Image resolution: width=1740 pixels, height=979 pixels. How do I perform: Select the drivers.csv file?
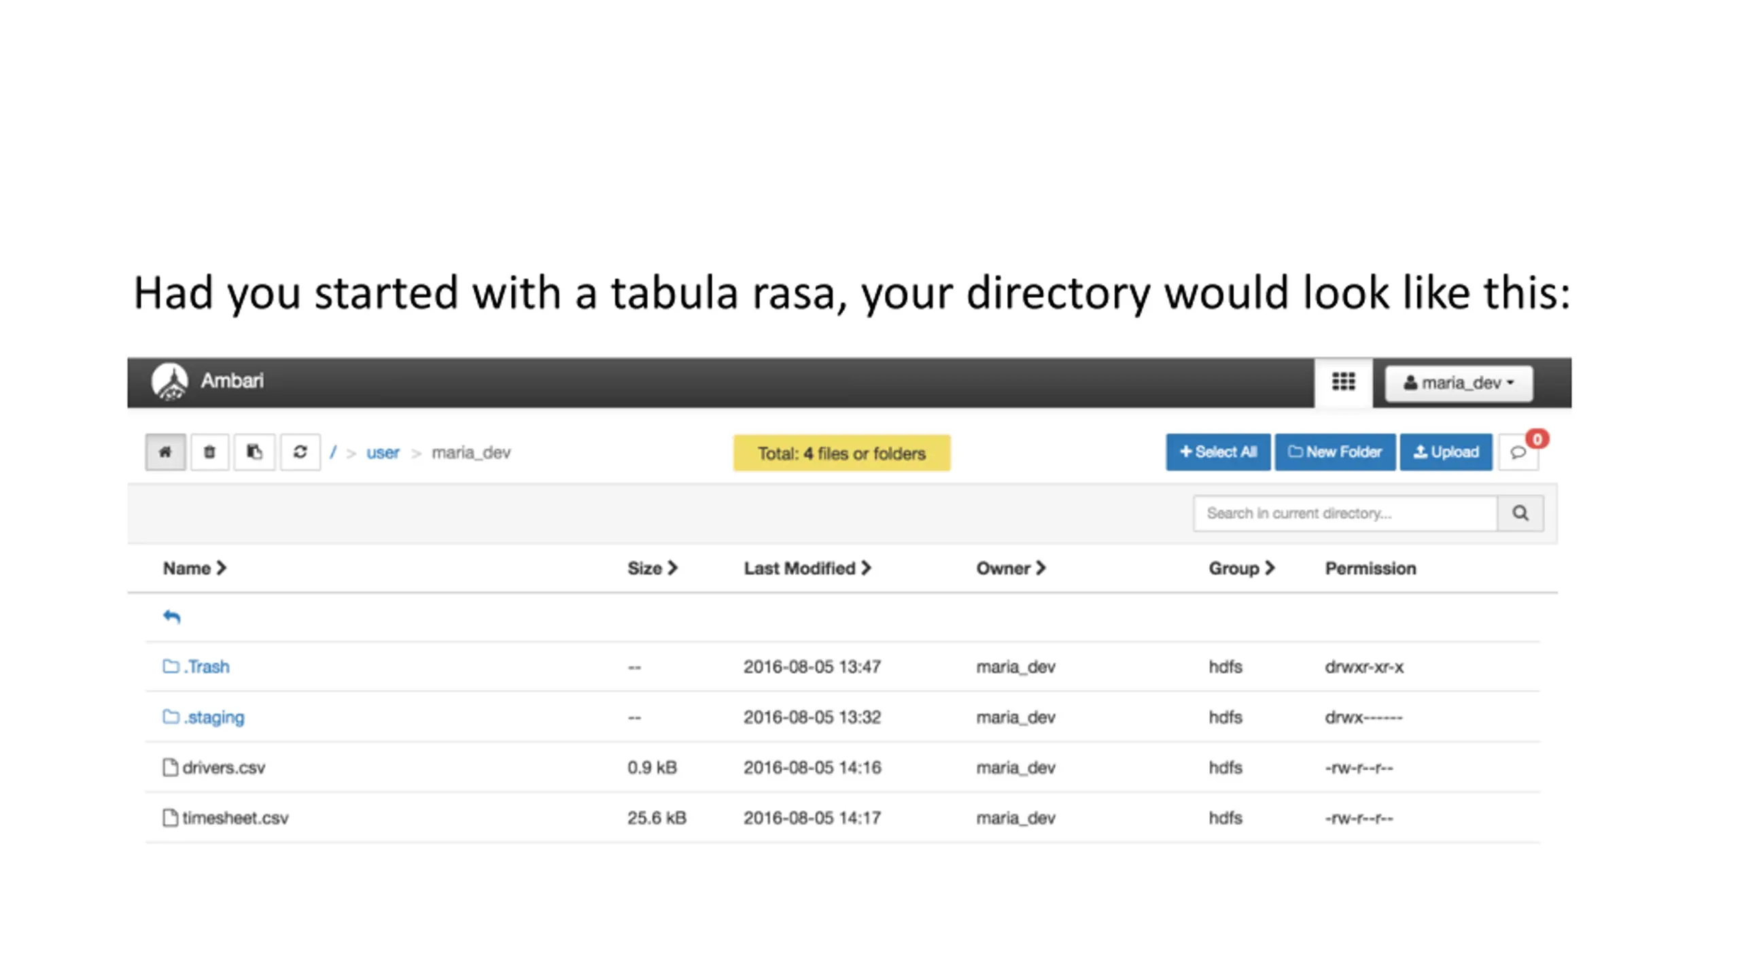[224, 768]
